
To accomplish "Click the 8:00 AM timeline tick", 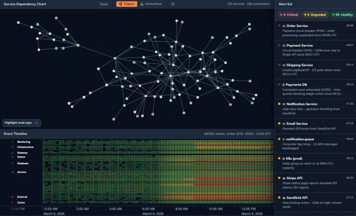I will point(181,209).
